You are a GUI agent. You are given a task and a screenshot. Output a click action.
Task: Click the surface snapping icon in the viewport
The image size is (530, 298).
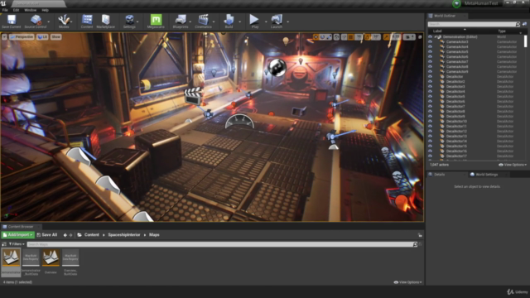tap(344, 36)
